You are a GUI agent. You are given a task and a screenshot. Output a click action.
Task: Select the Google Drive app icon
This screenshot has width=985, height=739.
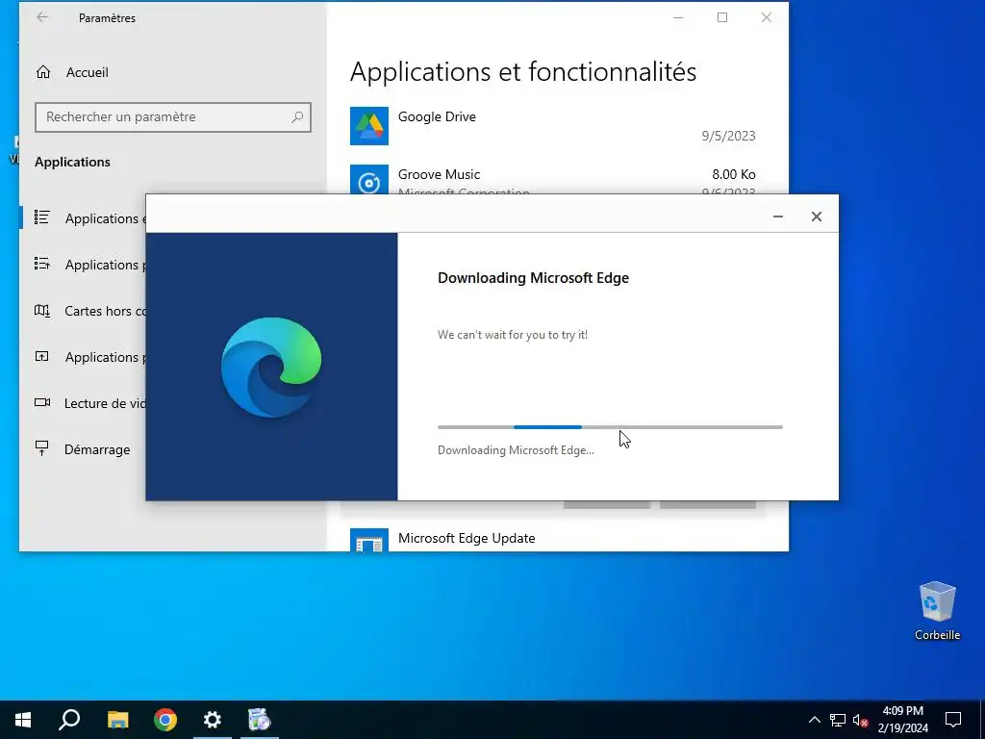coord(368,126)
